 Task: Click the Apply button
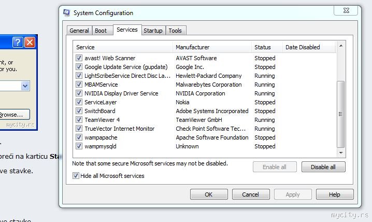tap(293, 195)
